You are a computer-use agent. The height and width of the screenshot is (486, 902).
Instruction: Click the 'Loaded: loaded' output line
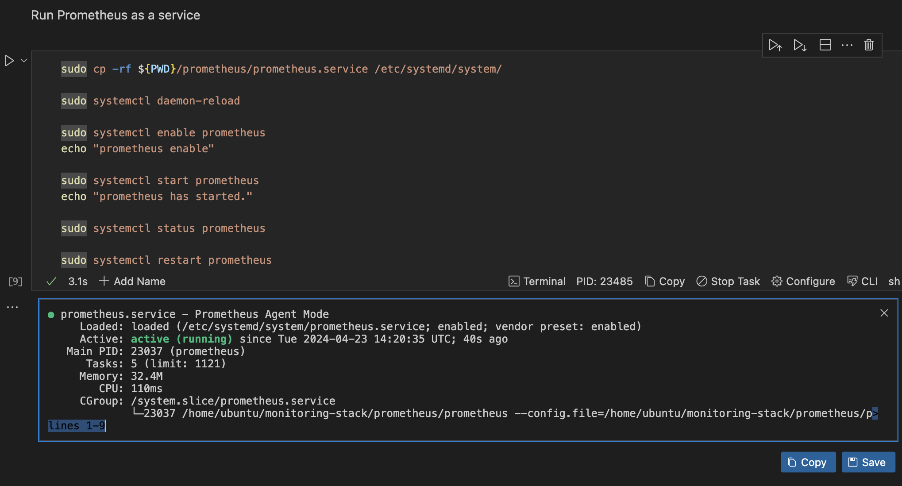(x=360, y=327)
